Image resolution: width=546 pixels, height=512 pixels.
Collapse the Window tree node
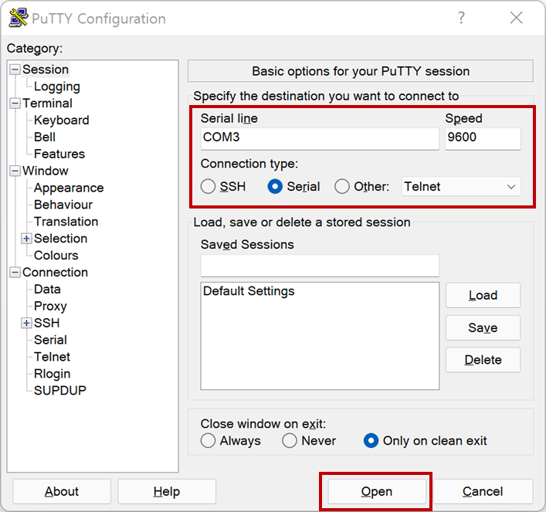pyautogui.click(x=15, y=171)
